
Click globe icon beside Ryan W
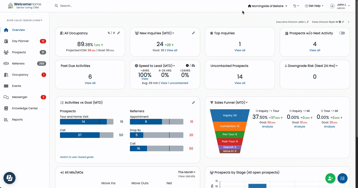tap(340, 22)
